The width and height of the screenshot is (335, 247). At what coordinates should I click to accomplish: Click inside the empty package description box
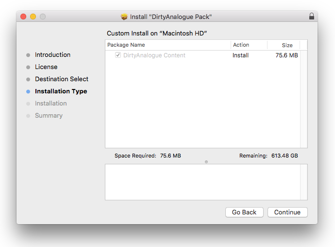click(x=202, y=182)
